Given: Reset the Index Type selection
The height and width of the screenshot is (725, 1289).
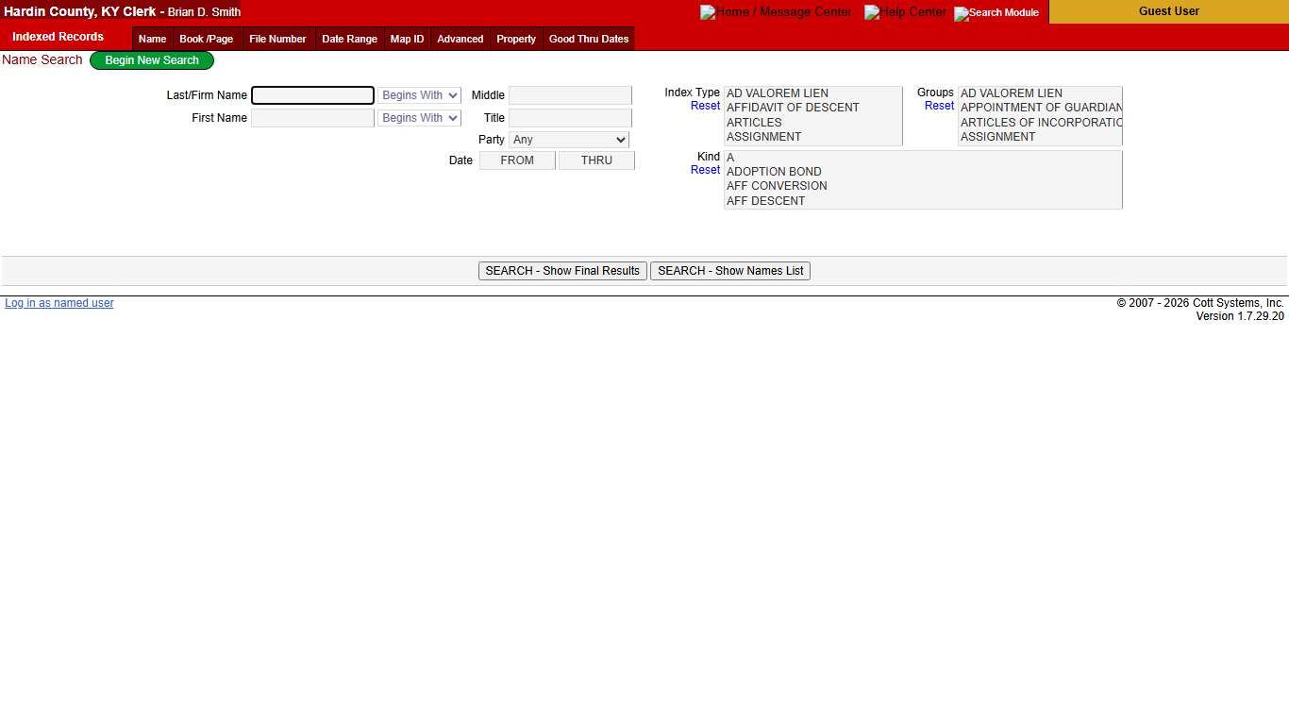Looking at the screenshot, I should (x=705, y=106).
